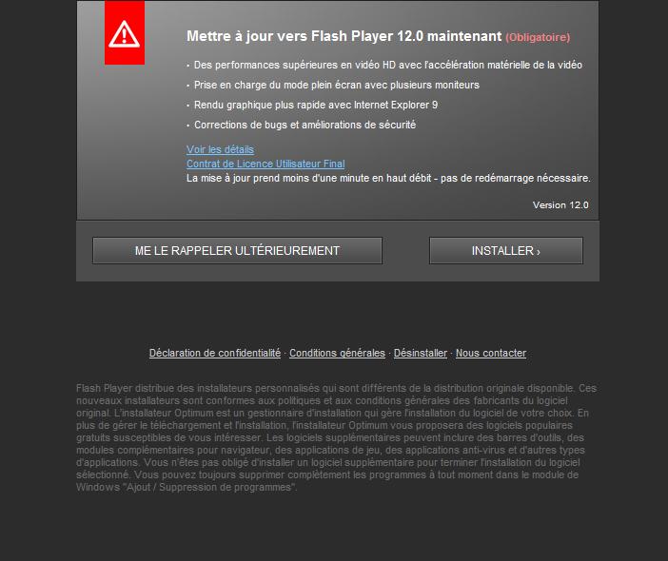Click ME LE RAPPELER ULTÉRIEUREMENT button
Image resolution: width=668 pixels, height=561 pixels.
[237, 251]
